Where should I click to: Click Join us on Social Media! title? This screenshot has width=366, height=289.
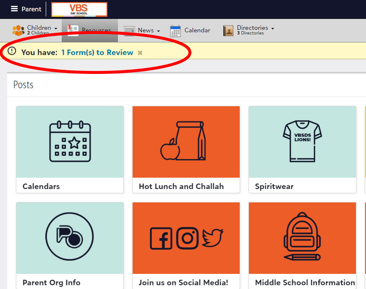pyautogui.click(x=183, y=282)
